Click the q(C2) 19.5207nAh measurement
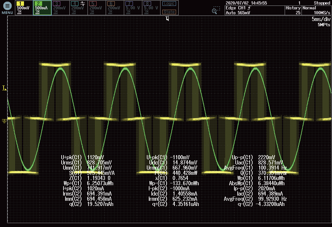 tap(91, 204)
